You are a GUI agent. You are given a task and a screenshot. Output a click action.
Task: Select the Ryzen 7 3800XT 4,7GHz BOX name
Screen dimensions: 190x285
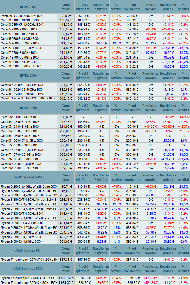22,214
